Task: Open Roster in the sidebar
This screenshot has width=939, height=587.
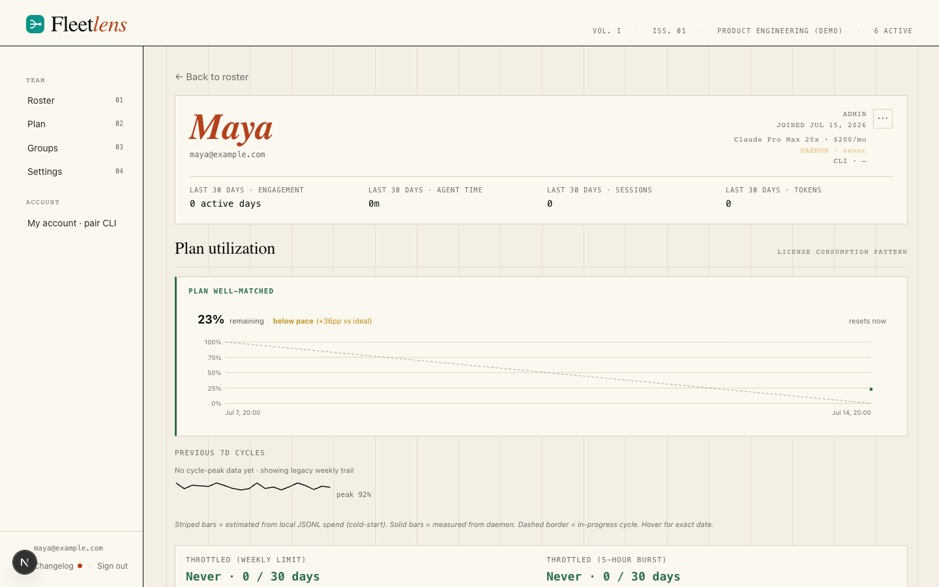Action: tap(75, 100)
